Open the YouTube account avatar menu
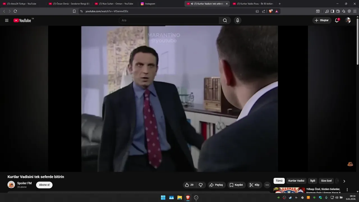Image resolution: width=359 pixels, height=202 pixels. 348,20
